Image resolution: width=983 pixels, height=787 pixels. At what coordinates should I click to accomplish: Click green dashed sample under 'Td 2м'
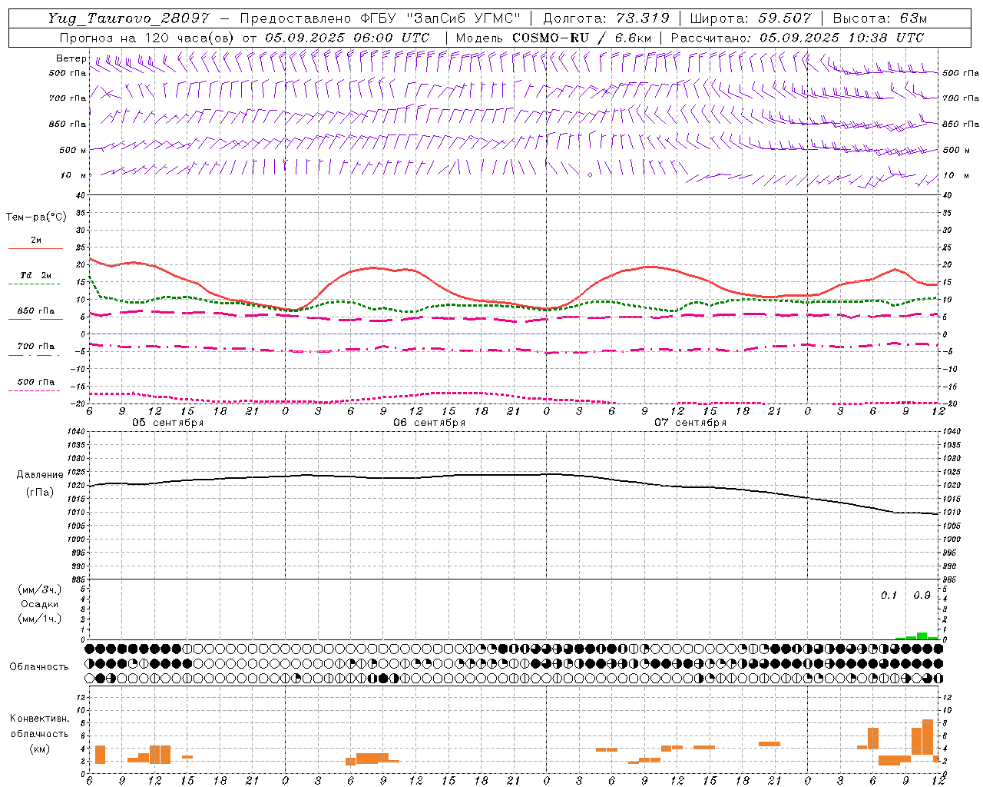coord(35,284)
